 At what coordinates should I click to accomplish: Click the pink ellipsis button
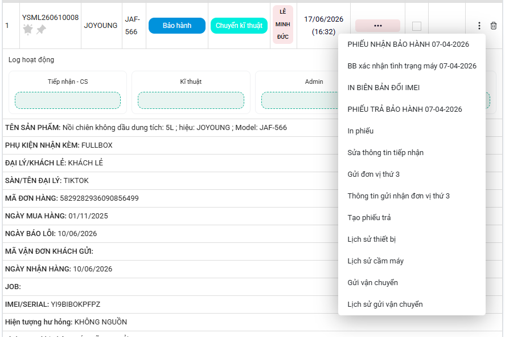coord(378,26)
